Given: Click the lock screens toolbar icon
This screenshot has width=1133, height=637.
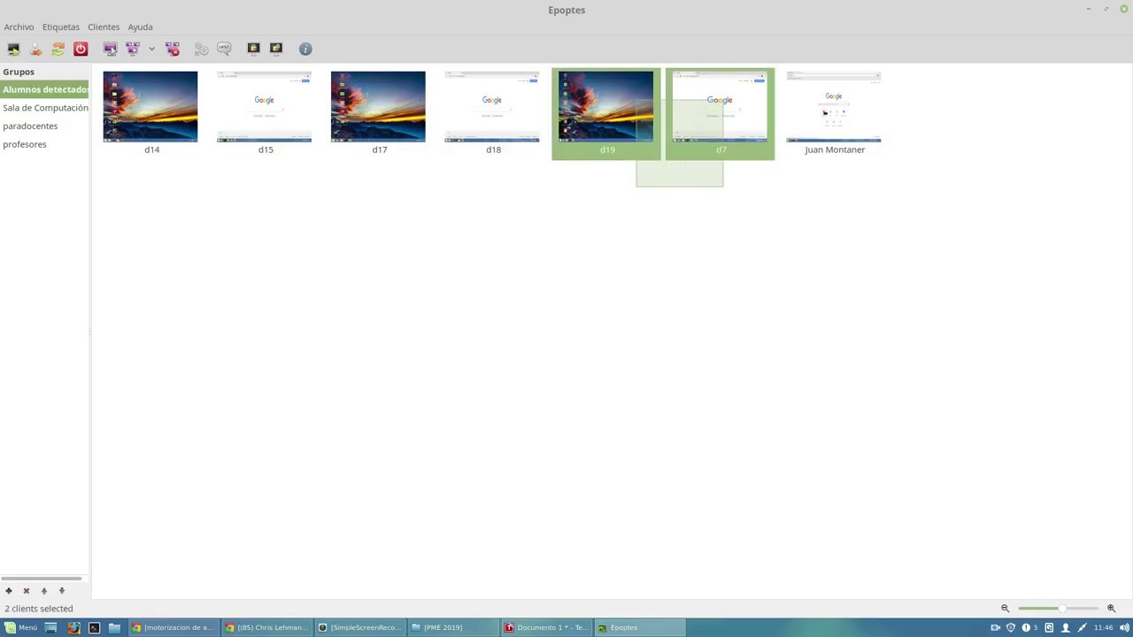Looking at the screenshot, I should coord(253,49).
